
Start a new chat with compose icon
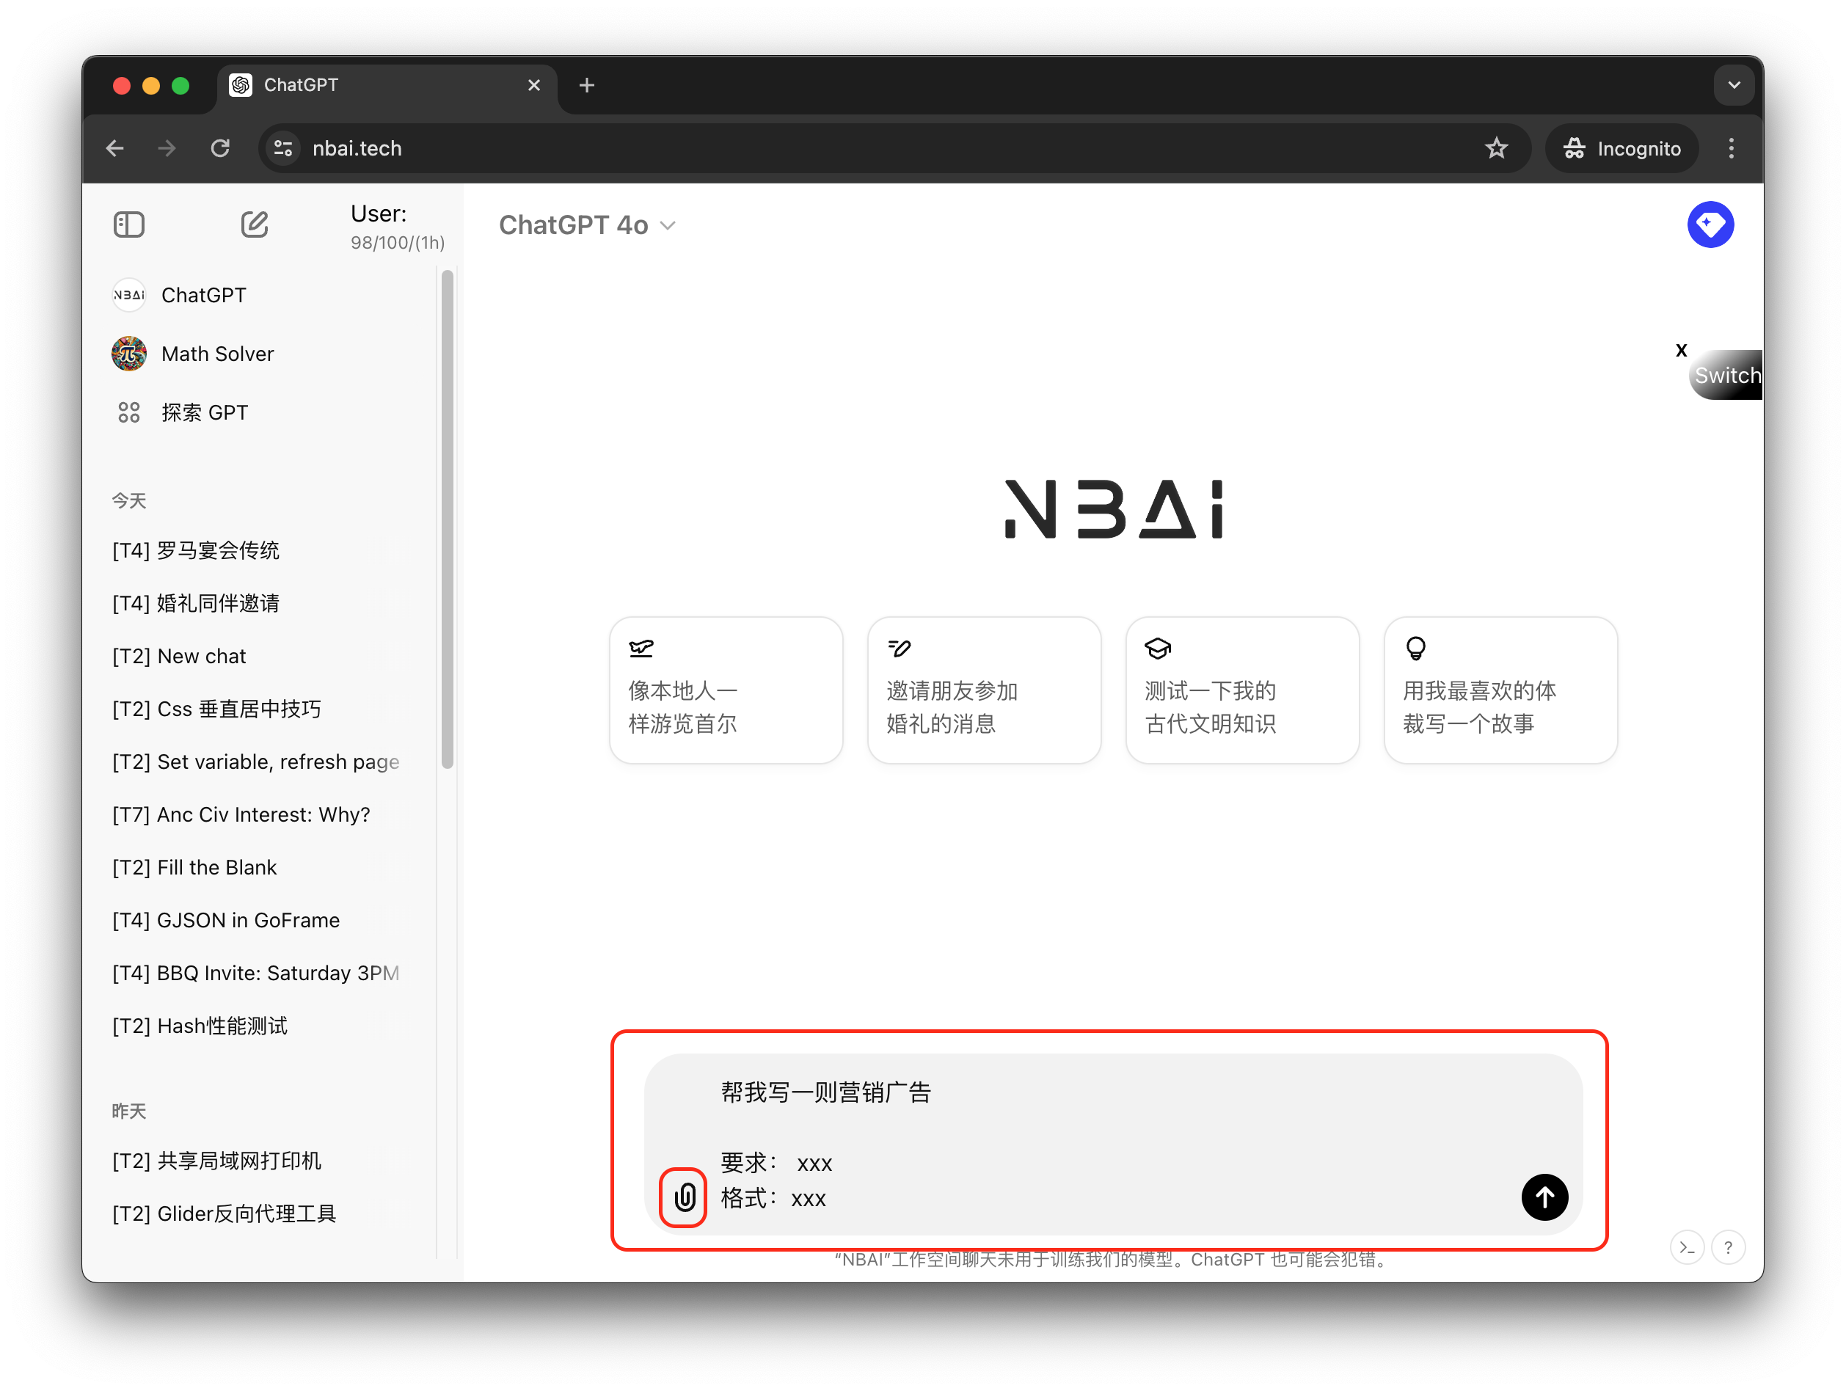pos(255,224)
